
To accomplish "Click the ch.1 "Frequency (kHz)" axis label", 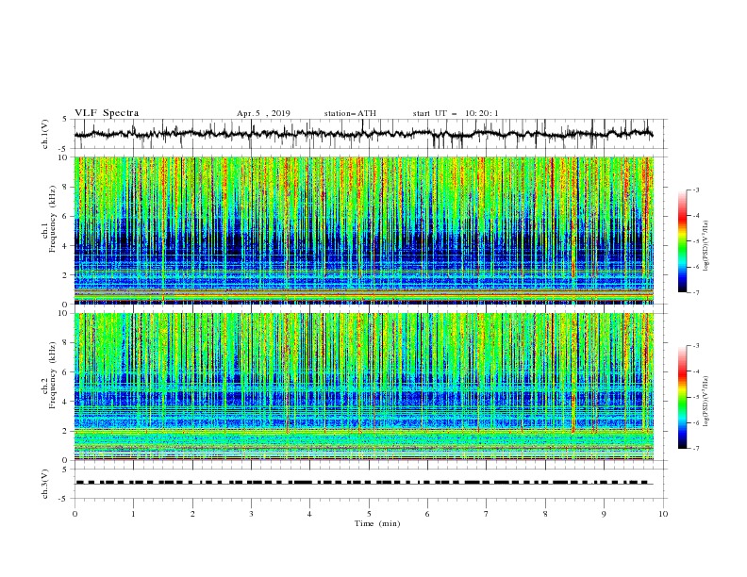I will pos(52,217).
